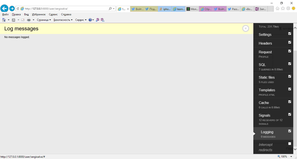Open the Избранное menu
This screenshot has height=159, width=297.
click(38, 14)
